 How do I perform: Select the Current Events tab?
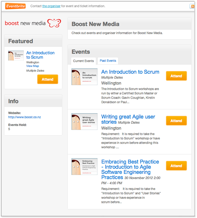(84, 61)
